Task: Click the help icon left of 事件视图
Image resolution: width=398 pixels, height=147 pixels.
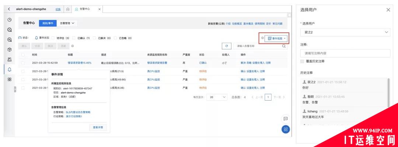Action: click(262, 38)
